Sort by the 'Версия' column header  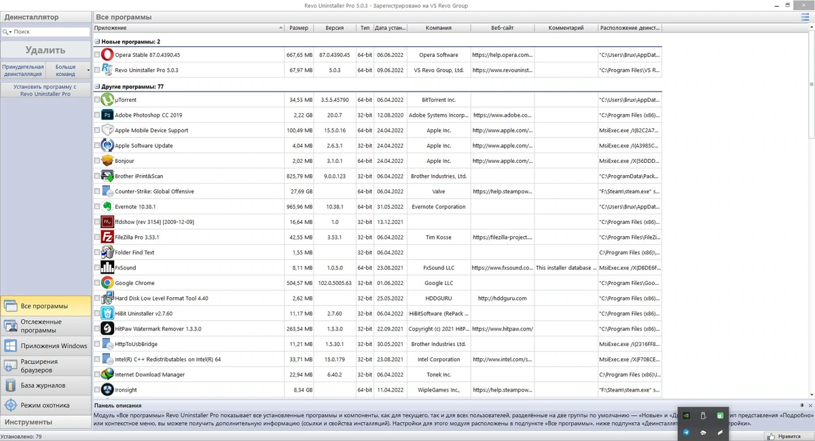click(x=334, y=28)
